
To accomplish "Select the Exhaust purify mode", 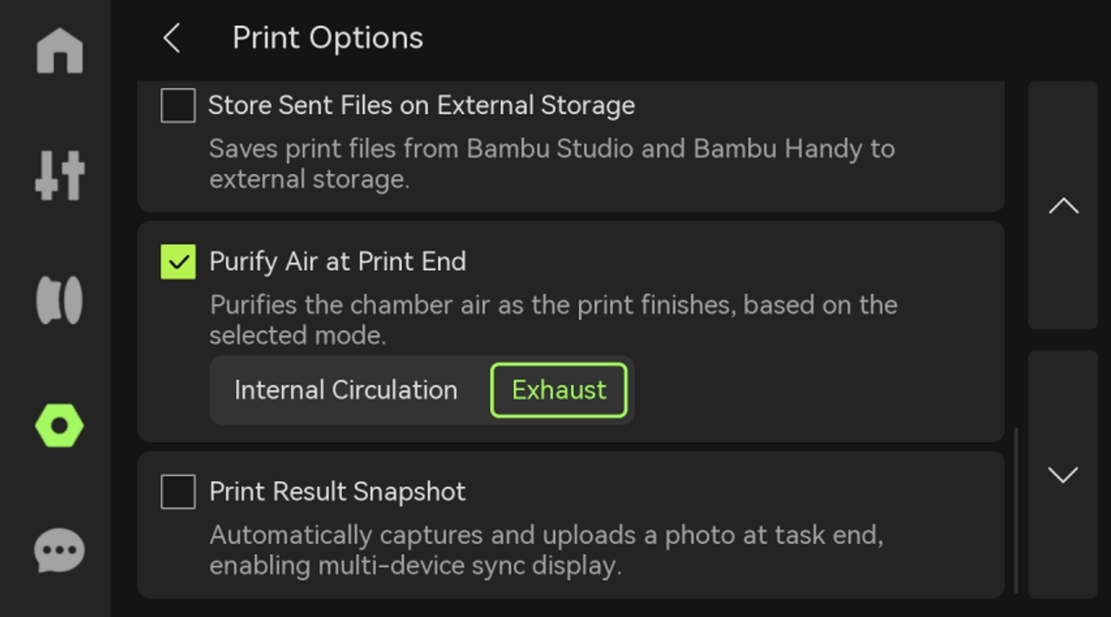I will (559, 391).
